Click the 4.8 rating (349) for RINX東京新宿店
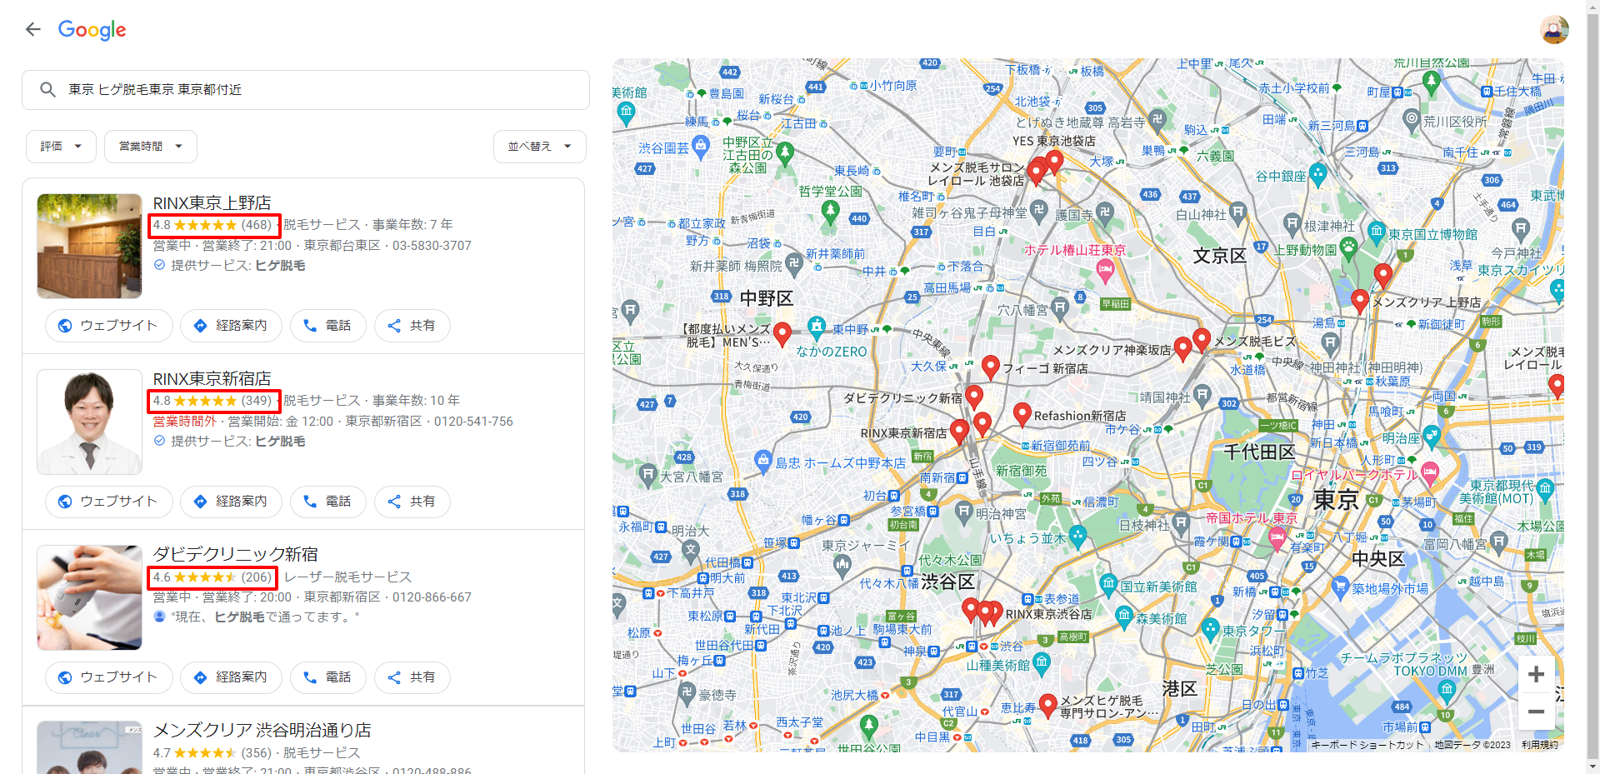 point(212,401)
